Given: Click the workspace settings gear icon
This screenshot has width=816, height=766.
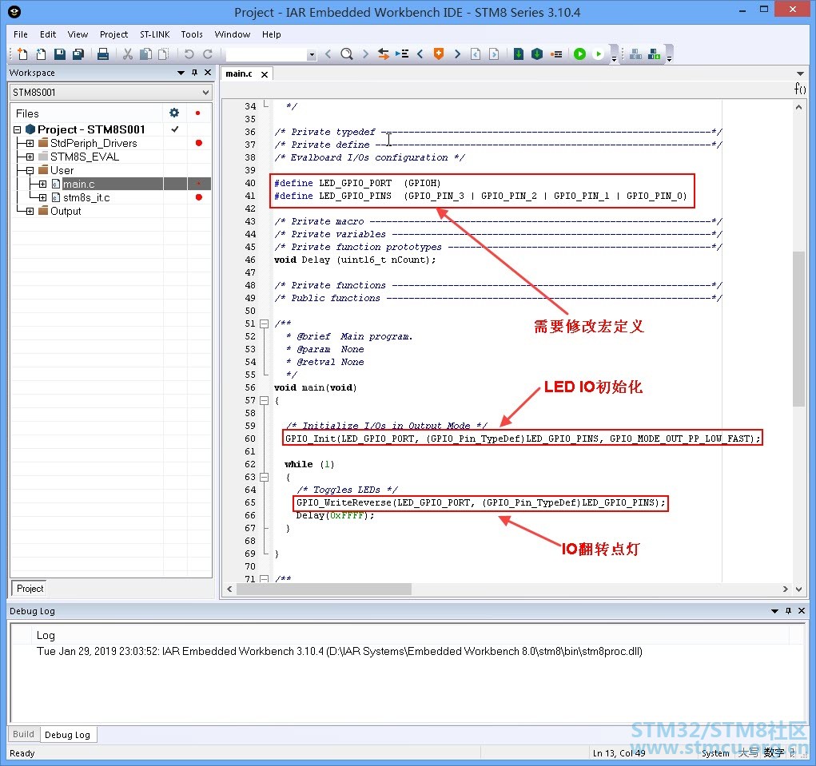Looking at the screenshot, I should tap(174, 113).
